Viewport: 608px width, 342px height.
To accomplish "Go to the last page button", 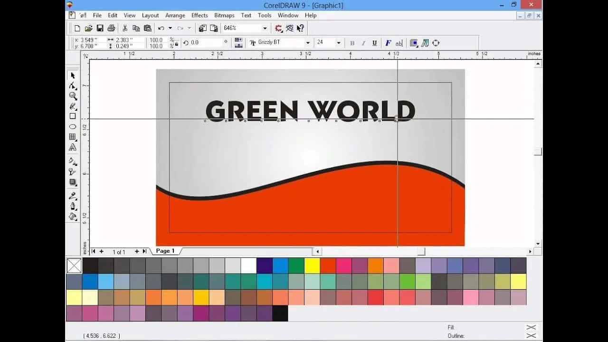I will 144,251.
